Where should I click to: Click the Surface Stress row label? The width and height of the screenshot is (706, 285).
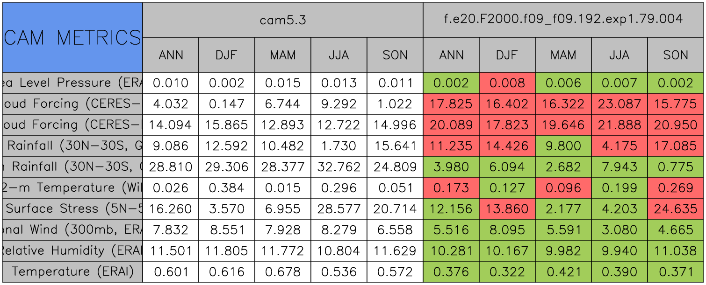(x=72, y=209)
